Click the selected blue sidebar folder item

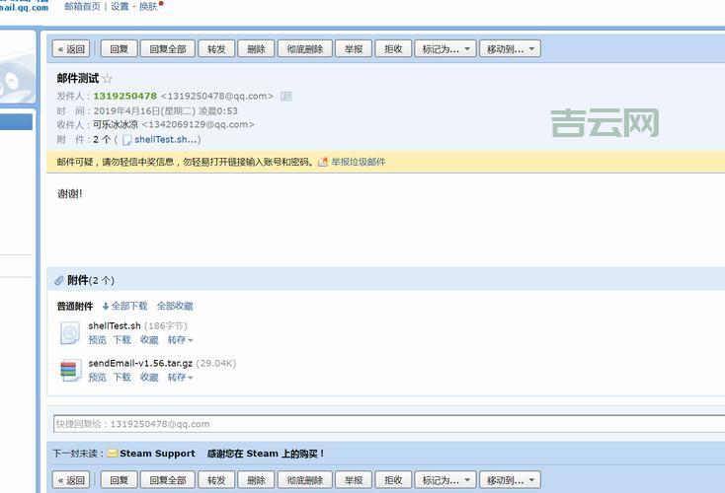16,122
